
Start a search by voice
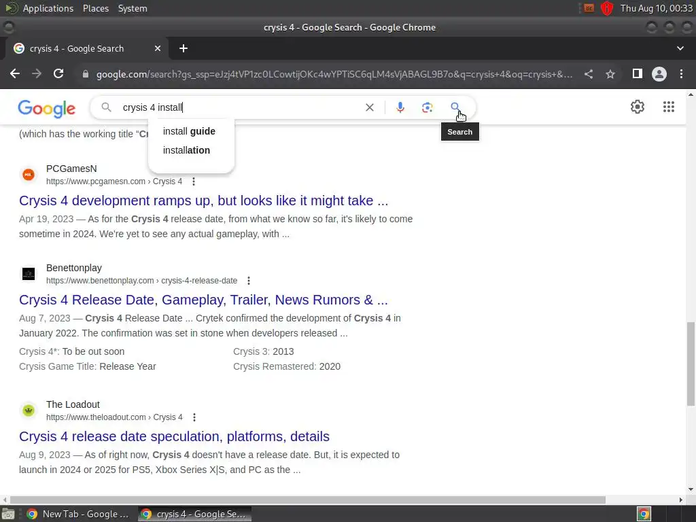[x=400, y=107]
